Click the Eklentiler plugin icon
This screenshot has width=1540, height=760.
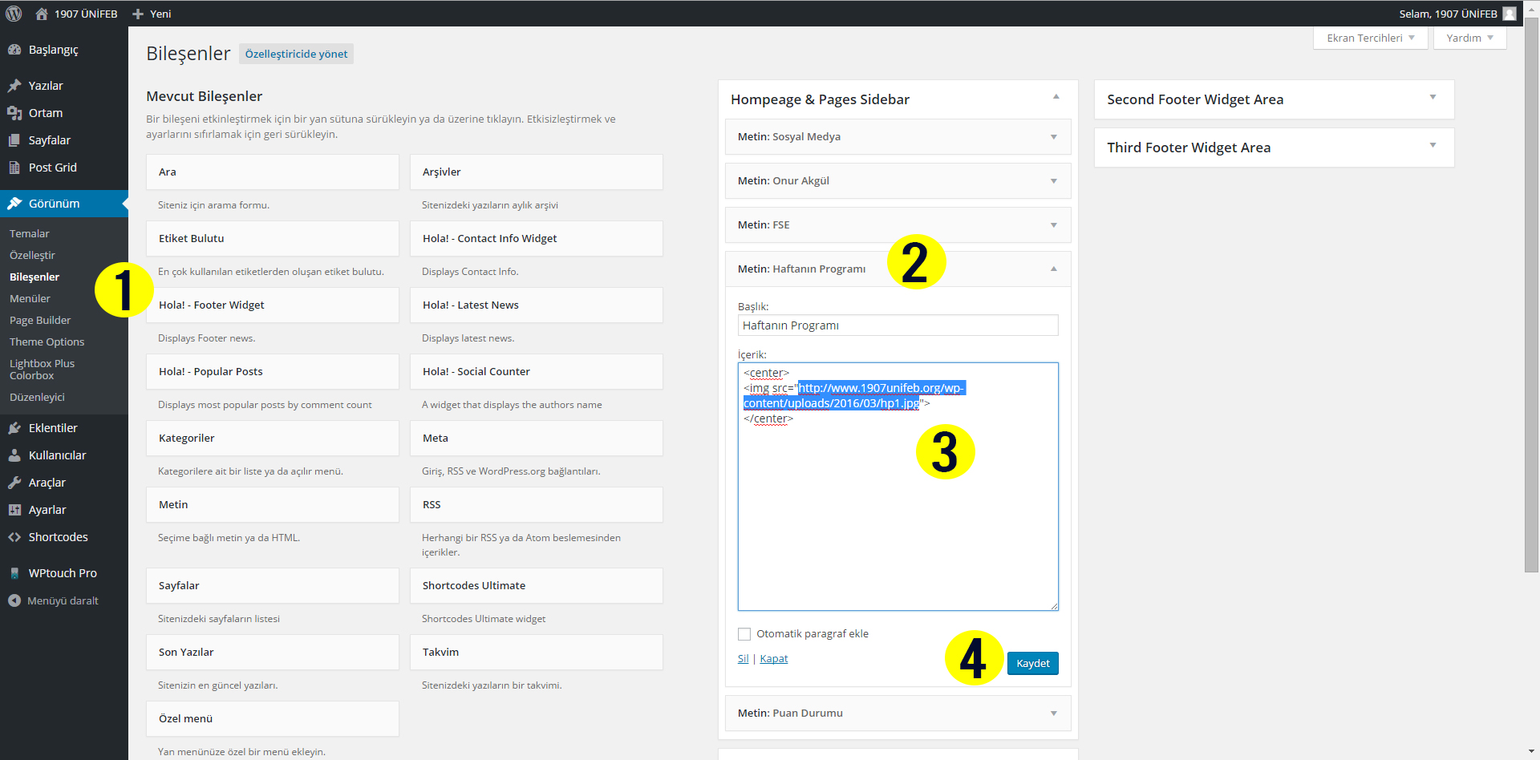click(x=14, y=428)
